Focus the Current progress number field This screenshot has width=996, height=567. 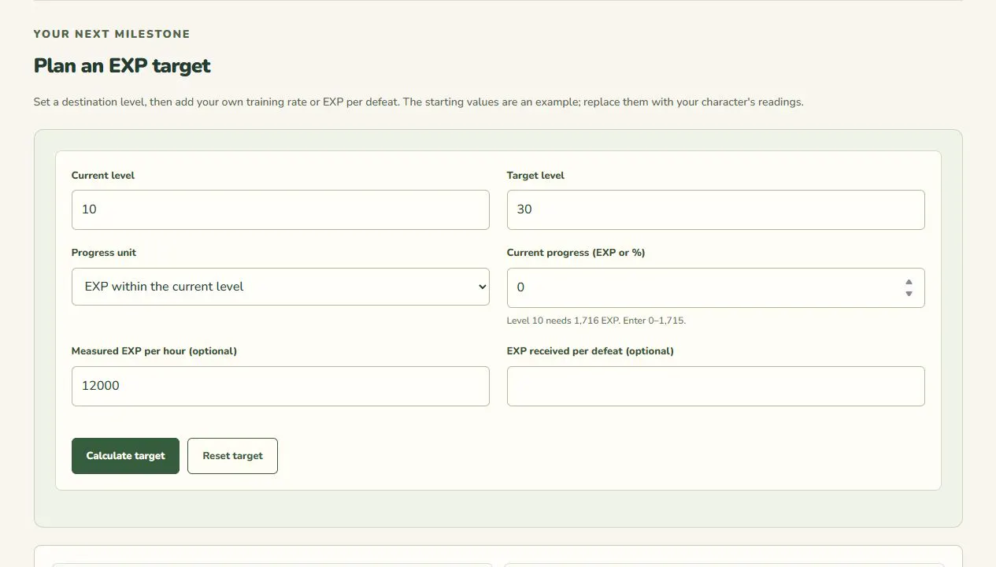(x=716, y=287)
